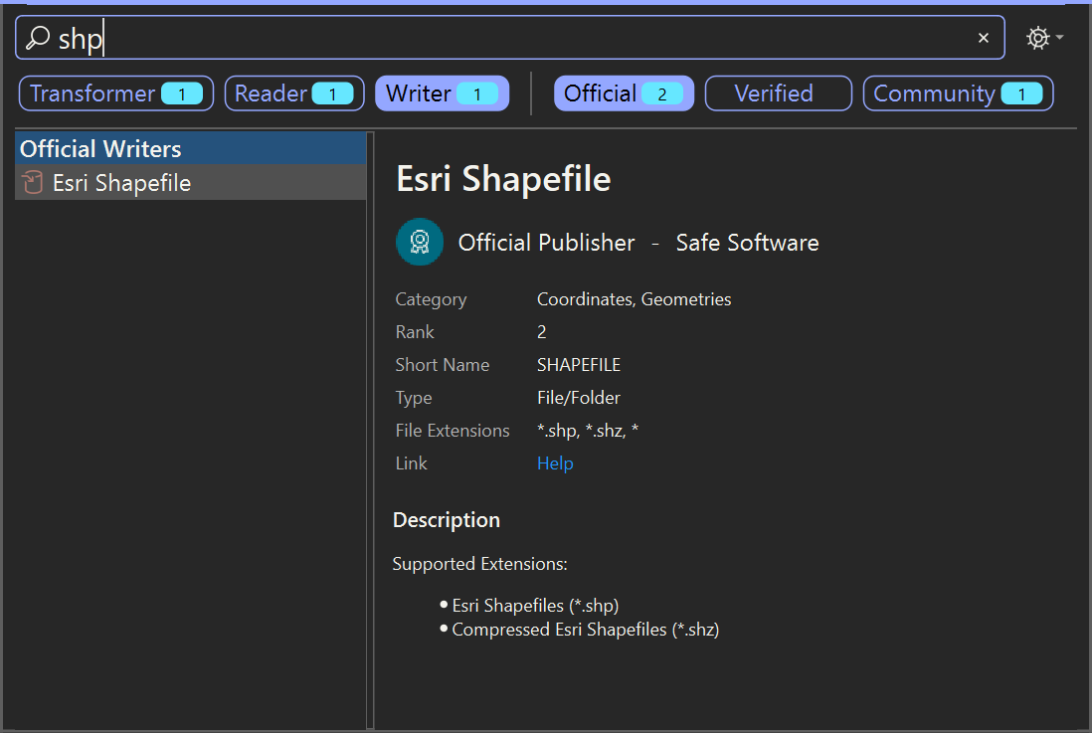The image size is (1092, 733).
Task: Click the 'Compressed Esri Shapefiles (*.shz)' bullet
Action: tap(586, 630)
